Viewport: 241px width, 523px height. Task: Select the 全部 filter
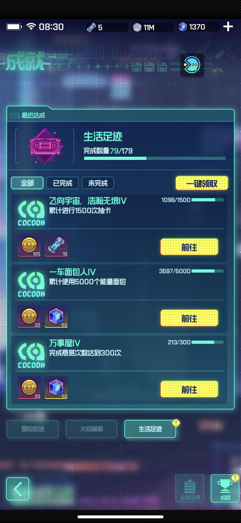[27, 183]
